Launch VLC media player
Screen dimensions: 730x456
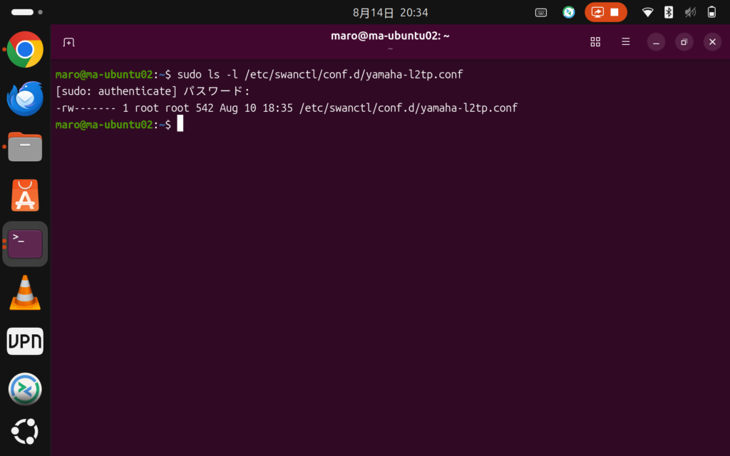pos(25,293)
